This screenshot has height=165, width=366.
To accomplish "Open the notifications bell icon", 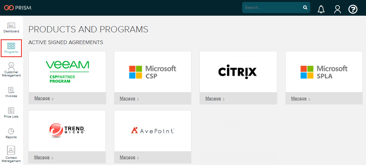I will tap(321, 9).
